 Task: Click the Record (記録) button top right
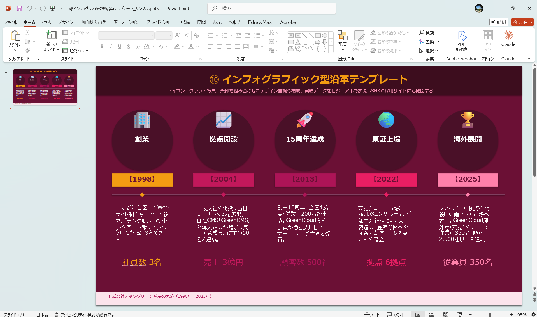[x=499, y=22]
